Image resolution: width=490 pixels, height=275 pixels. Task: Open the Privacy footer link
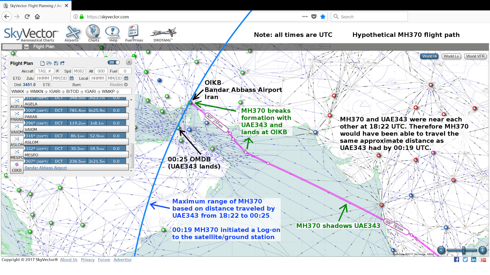(88, 260)
